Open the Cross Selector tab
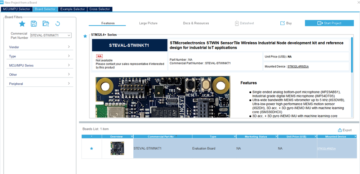The height and width of the screenshot is (174, 360). pos(100,9)
